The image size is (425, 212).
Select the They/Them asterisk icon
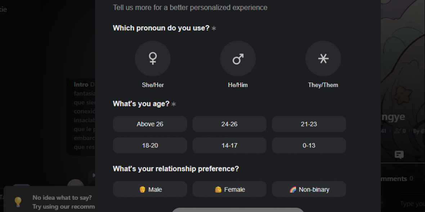click(323, 59)
